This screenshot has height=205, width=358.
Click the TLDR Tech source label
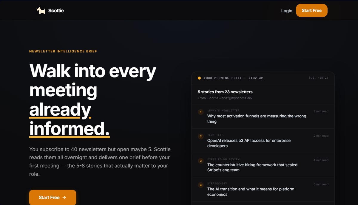click(x=215, y=135)
